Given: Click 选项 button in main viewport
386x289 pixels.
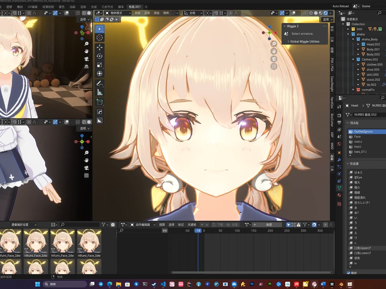Looking at the screenshot, I should 327,20.
